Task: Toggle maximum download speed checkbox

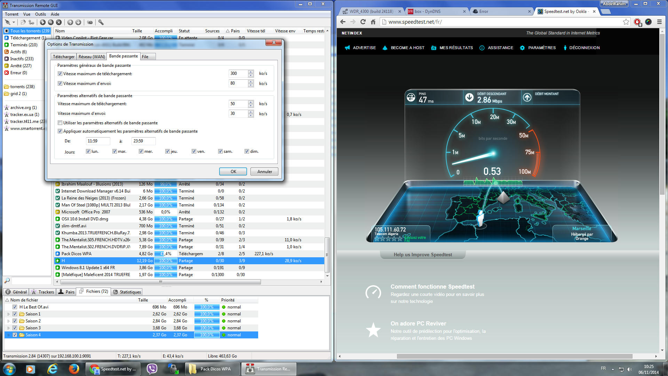Action: [60, 74]
